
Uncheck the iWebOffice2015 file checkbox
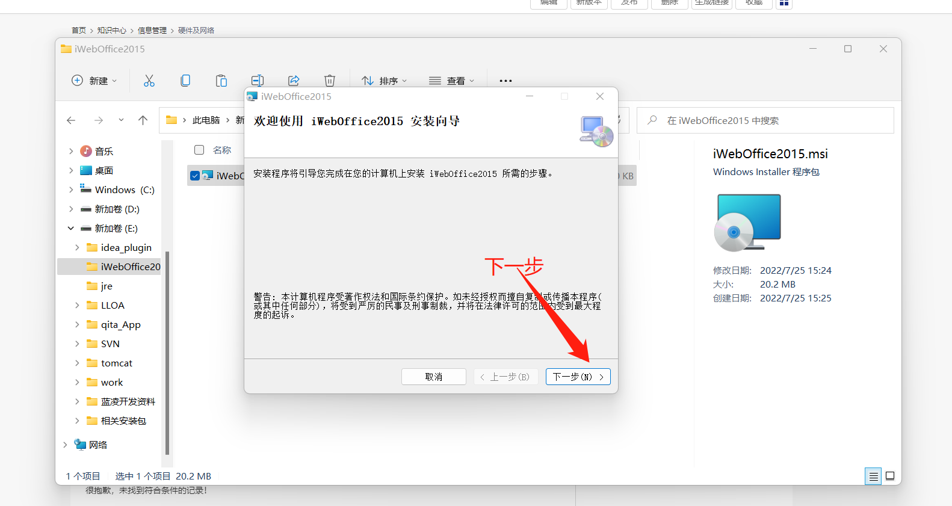click(x=195, y=176)
